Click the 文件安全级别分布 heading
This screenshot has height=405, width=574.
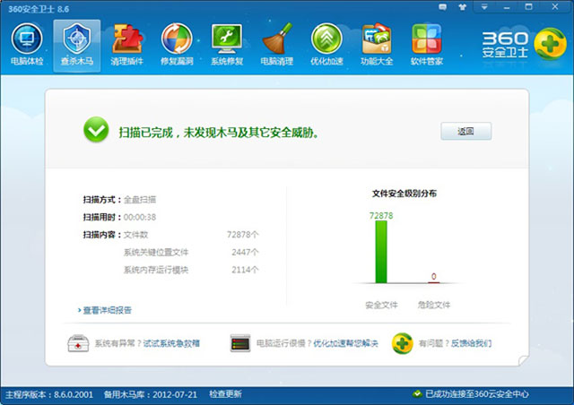tap(404, 194)
